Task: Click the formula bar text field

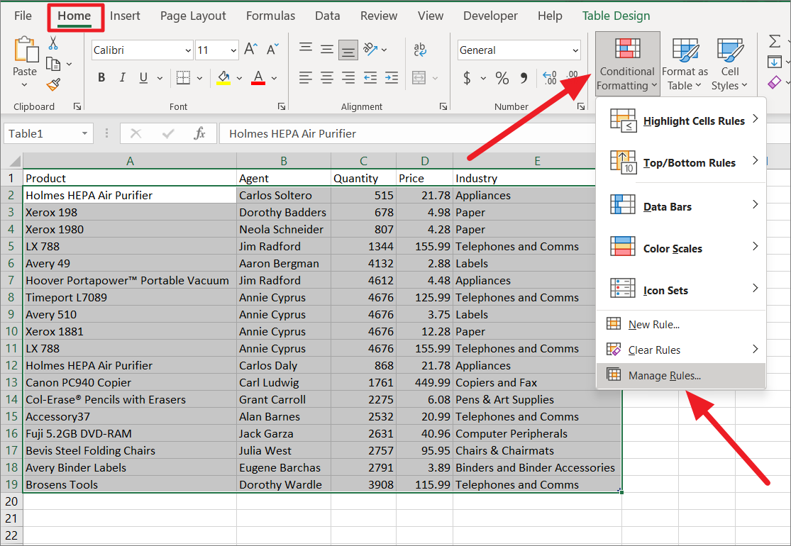Action: [409, 133]
